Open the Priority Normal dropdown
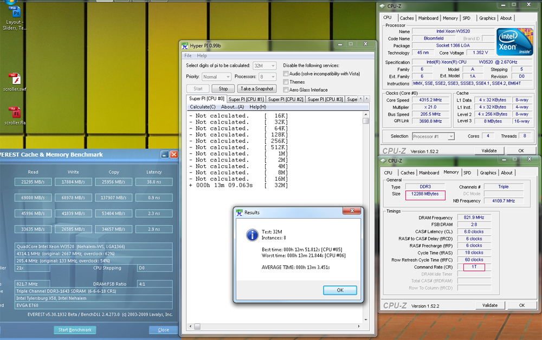 [216, 77]
